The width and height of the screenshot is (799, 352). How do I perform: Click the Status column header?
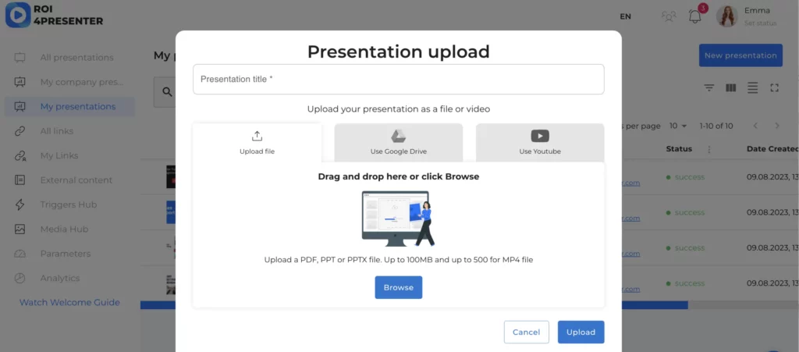pos(679,149)
